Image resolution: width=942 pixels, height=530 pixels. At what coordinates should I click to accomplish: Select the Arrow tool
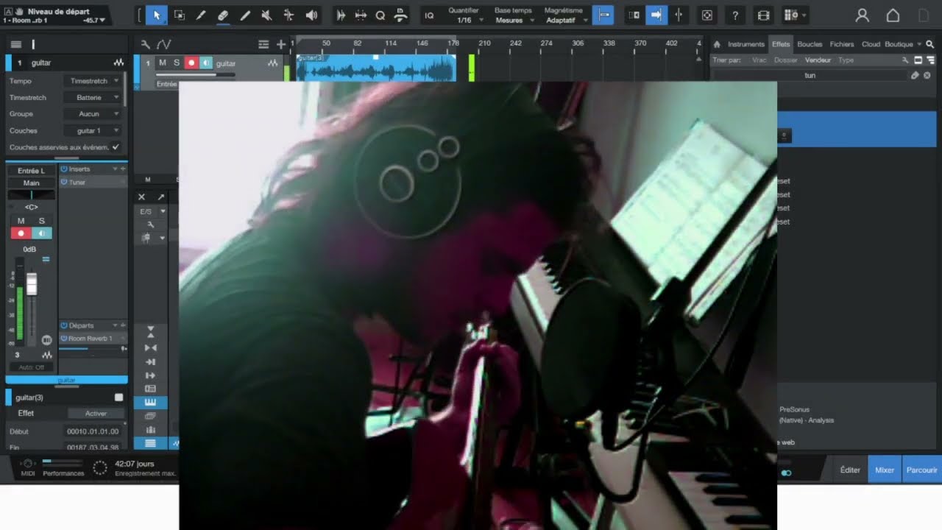point(156,15)
